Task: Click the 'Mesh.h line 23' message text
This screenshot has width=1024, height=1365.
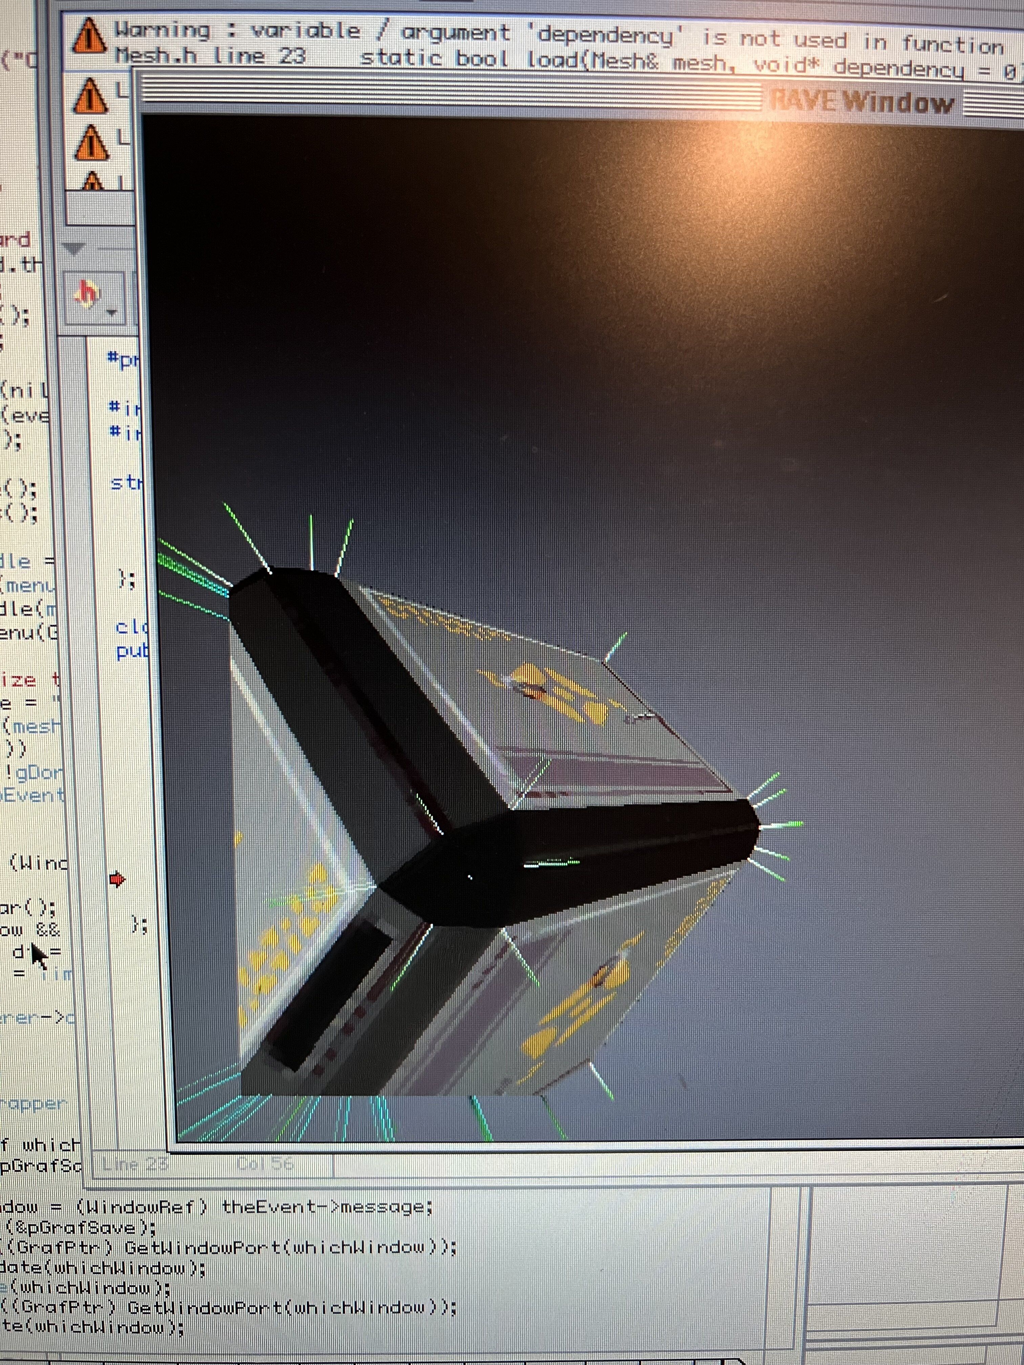Action: click(211, 56)
